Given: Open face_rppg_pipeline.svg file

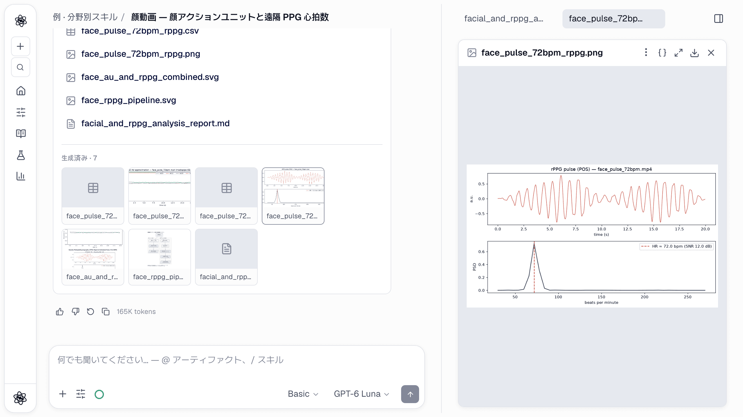Looking at the screenshot, I should click(129, 100).
